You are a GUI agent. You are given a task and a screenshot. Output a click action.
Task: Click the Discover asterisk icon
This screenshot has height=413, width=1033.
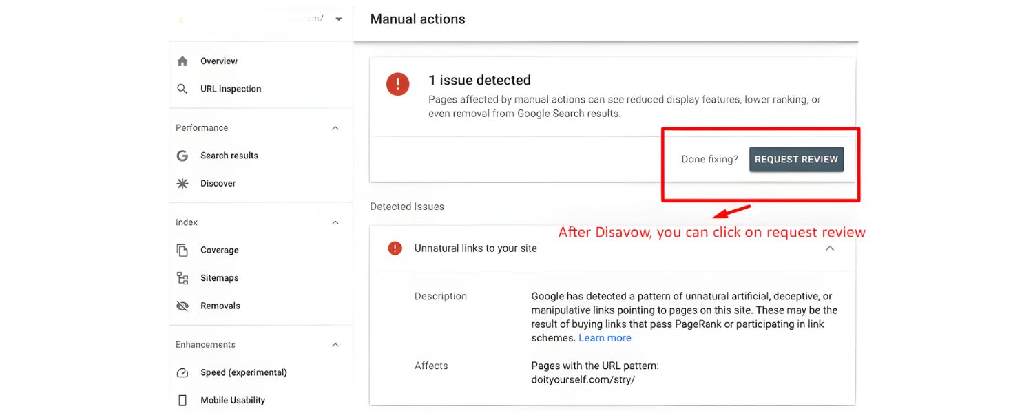[x=182, y=184]
